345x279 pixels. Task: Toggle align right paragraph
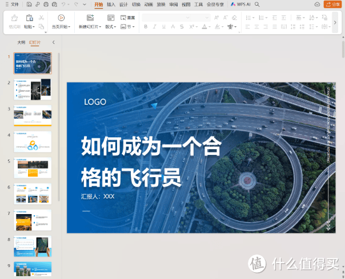pos(266,27)
